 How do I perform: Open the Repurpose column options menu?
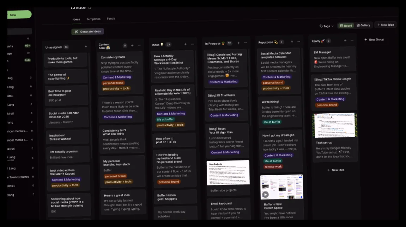[x=299, y=42]
